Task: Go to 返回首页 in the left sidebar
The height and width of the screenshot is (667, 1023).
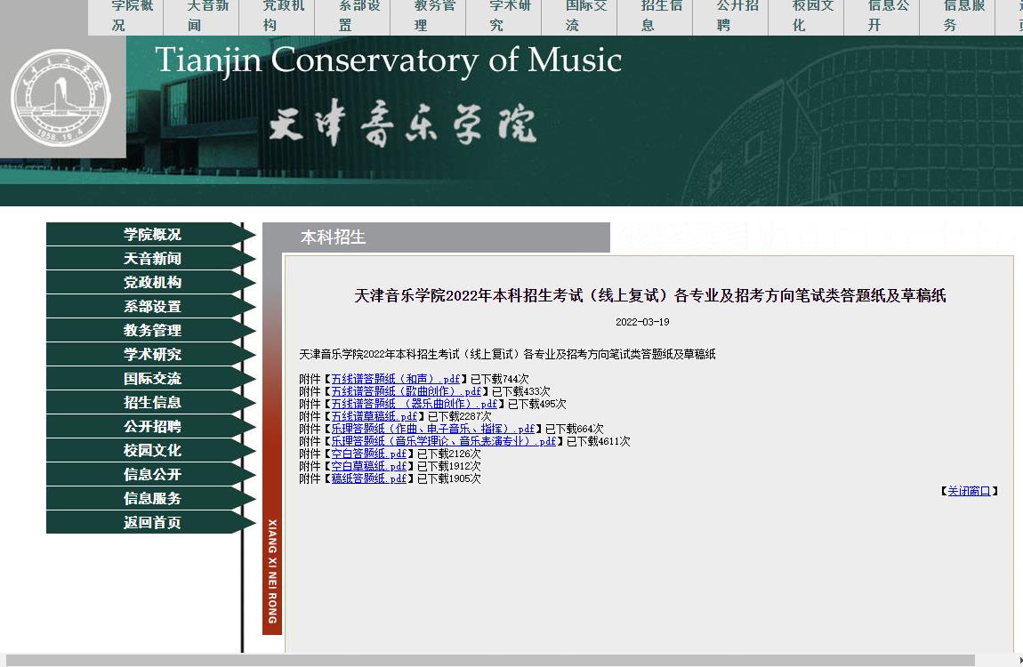Action: 151,522
